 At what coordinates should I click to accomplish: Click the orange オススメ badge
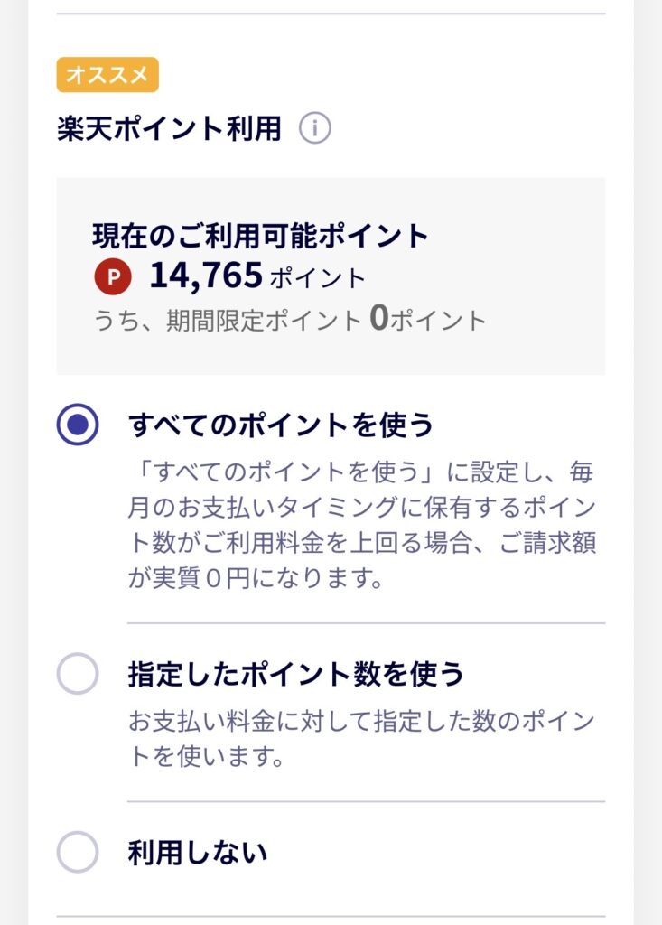click(x=107, y=75)
